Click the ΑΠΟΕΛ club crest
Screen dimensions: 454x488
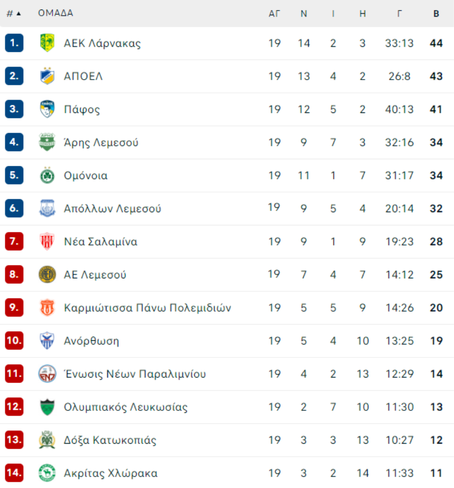point(47,76)
